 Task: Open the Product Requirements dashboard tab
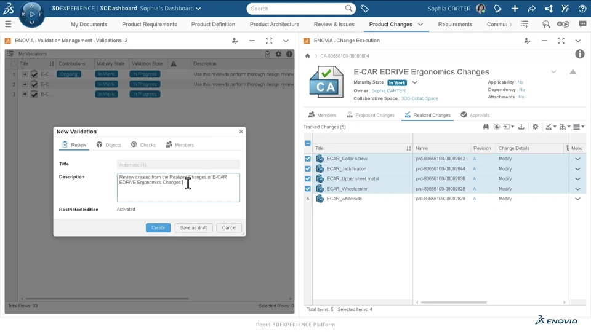(x=149, y=25)
